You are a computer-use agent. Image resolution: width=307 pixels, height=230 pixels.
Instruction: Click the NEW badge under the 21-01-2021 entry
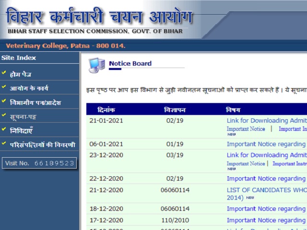pyautogui.click(x=231, y=134)
